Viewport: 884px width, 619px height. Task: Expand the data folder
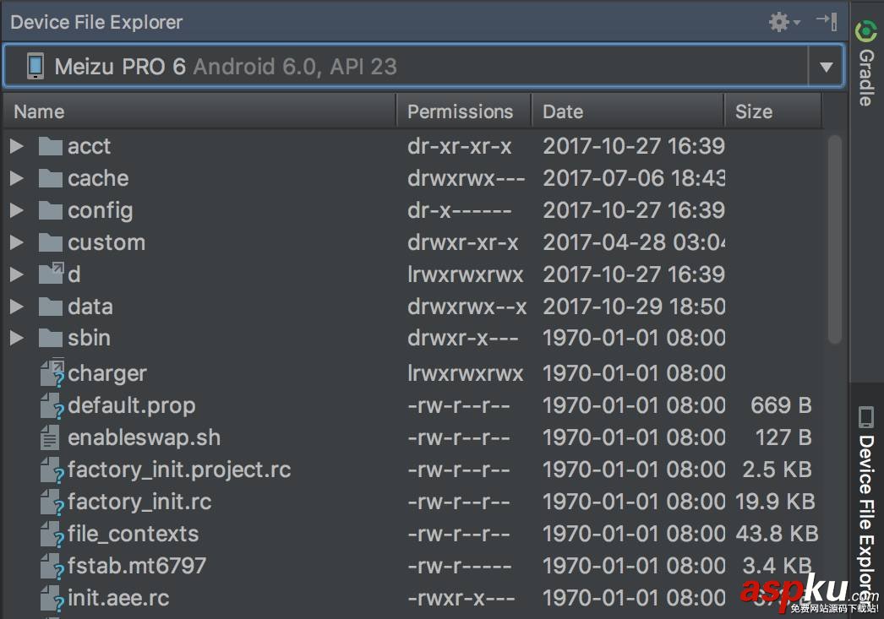point(17,306)
